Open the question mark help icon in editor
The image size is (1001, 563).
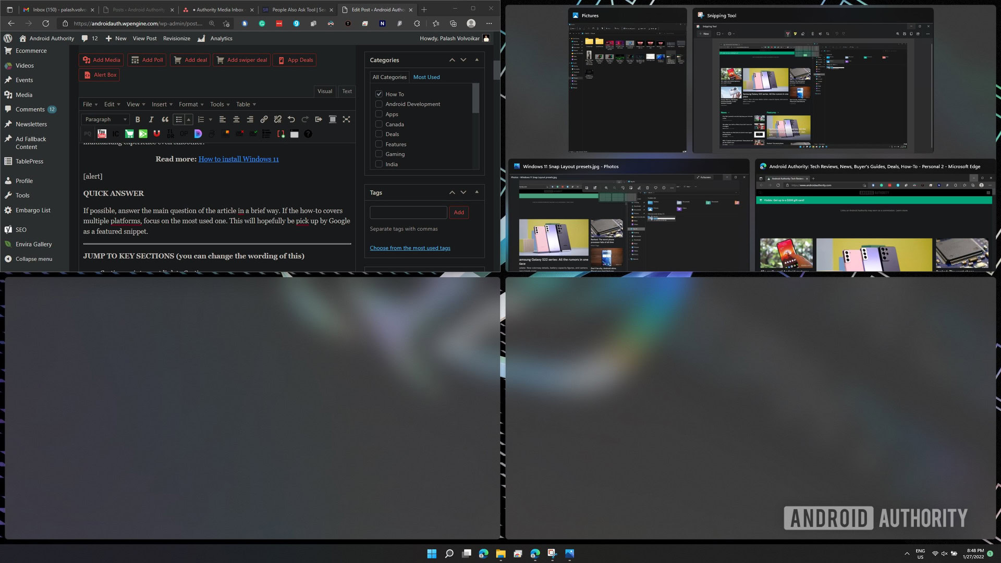tap(308, 134)
